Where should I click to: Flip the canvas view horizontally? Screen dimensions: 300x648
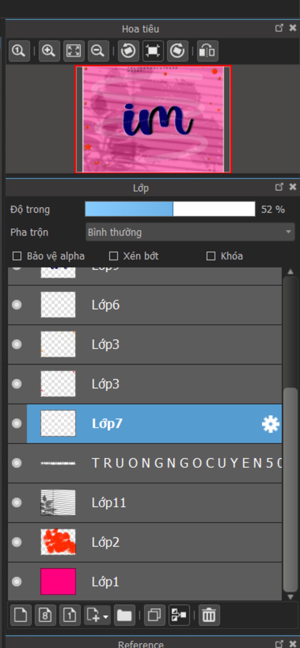coord(207,51)
